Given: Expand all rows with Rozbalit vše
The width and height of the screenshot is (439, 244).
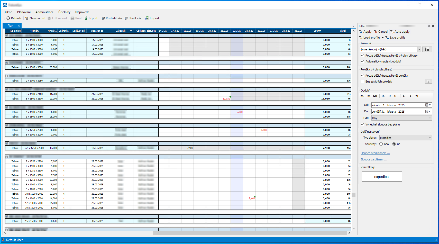Looking at the screenshot, I should pyautogui.click(x=103, y=18).
